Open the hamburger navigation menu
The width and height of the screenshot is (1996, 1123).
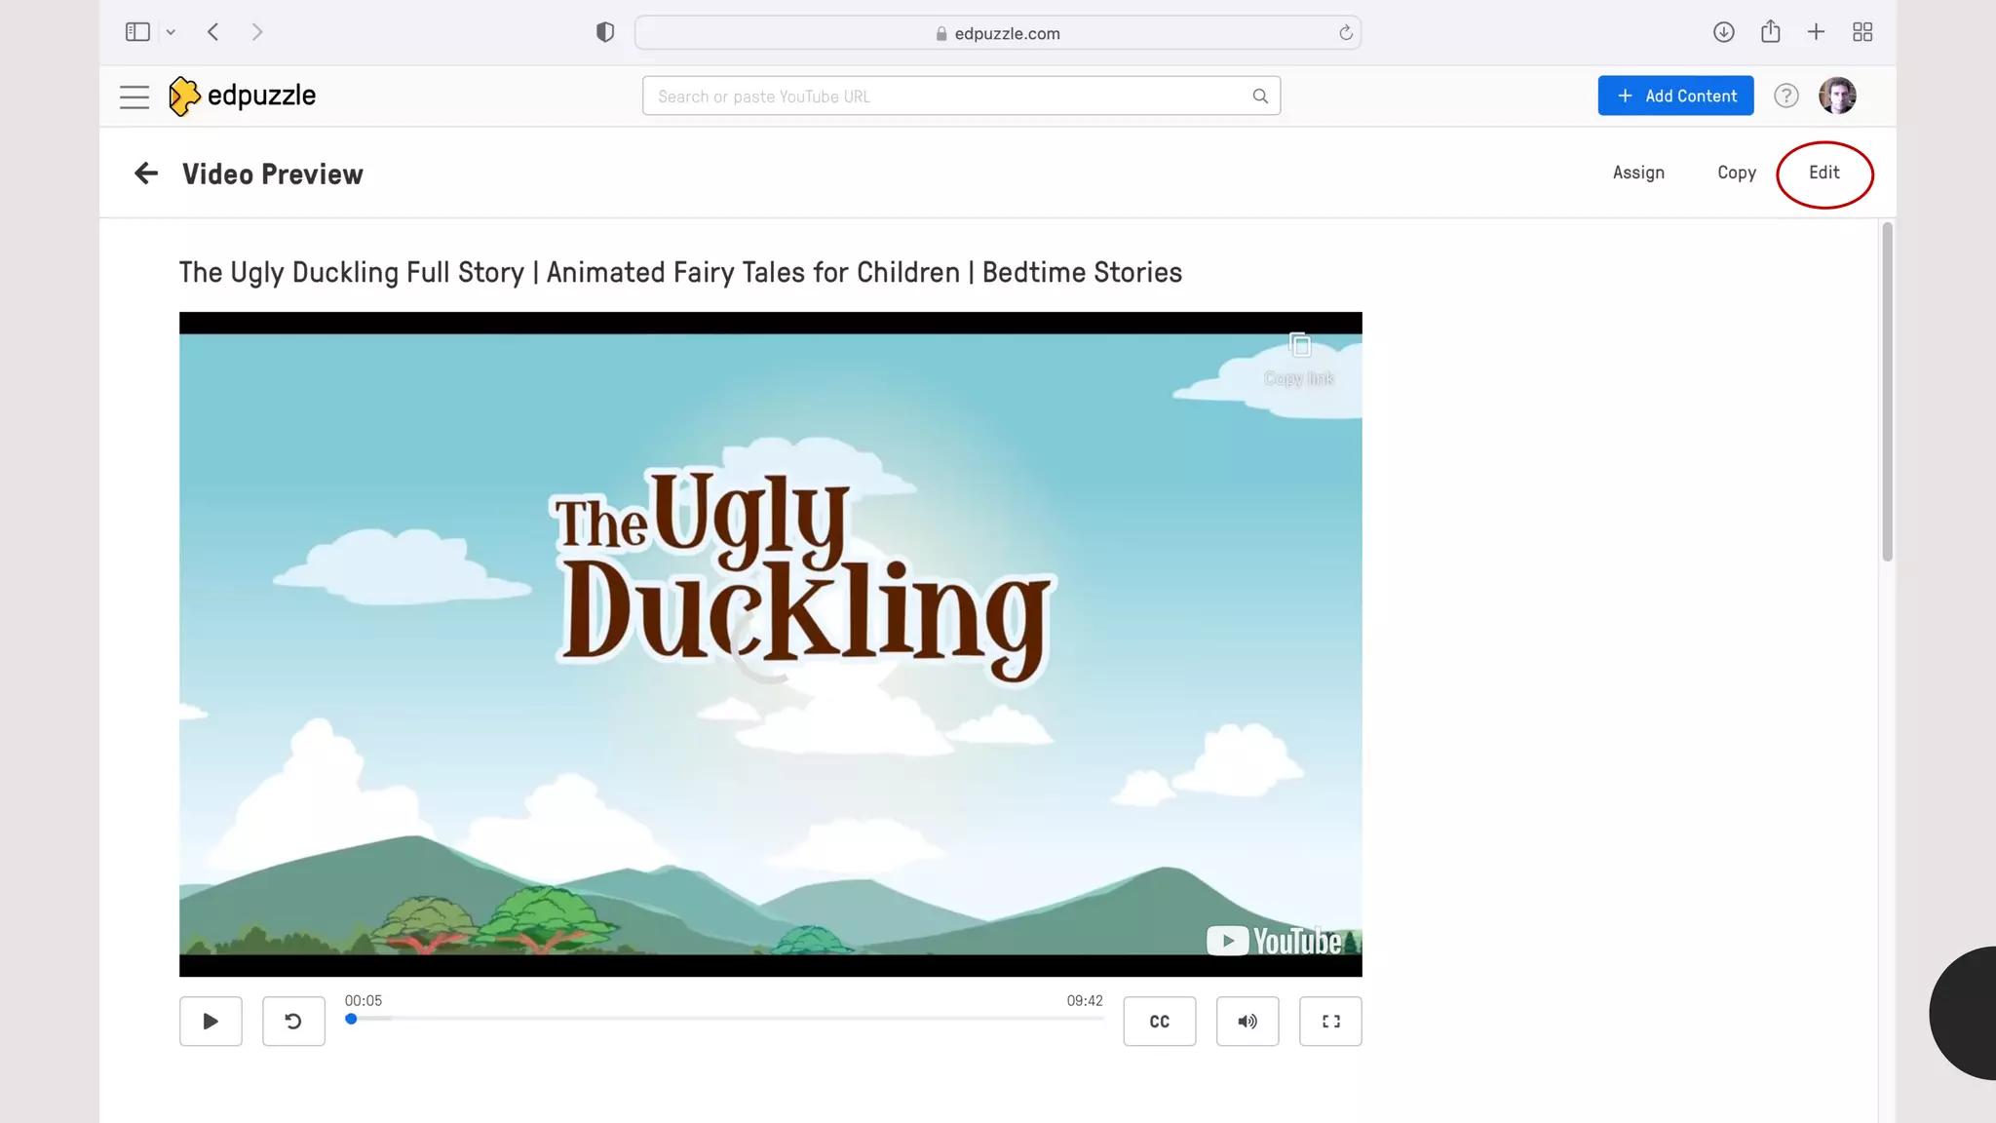click(x=134, y=97)
